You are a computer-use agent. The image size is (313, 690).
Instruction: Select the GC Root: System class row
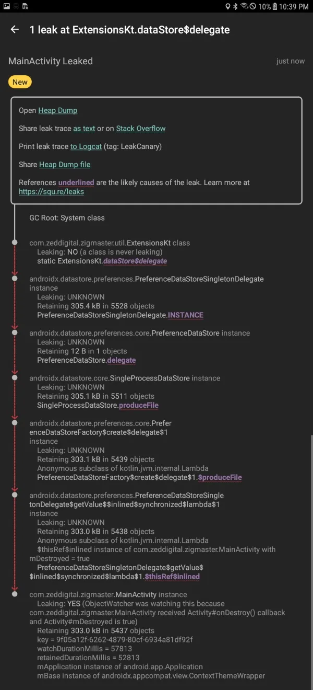tap(67, 218)
